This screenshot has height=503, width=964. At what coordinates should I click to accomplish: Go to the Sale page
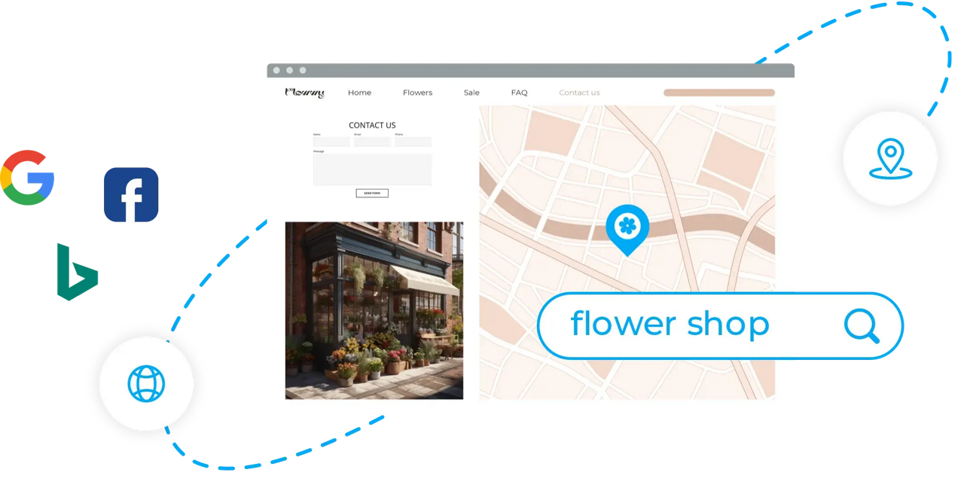tap(471, 93)
